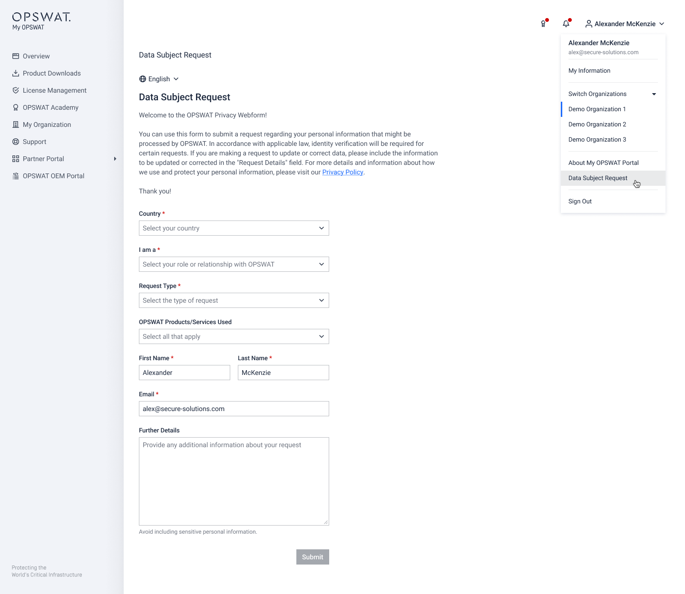Click the My Organization building icon

16,125
